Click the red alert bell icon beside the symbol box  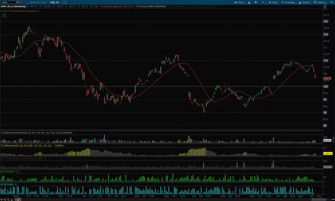point(23,2)
